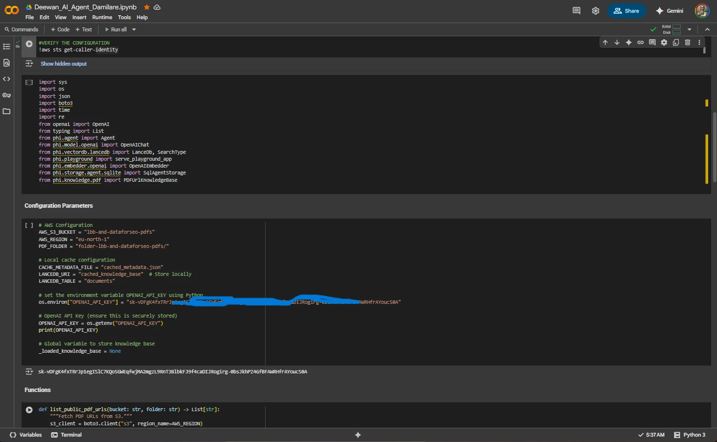Open the Commands palette
This screenshot has height=442, width=717.
pos(21,29)
